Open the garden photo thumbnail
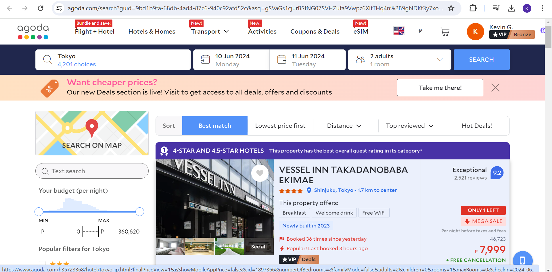Image resolution: width=552 pixels, height=272 pixels. coord(229,247)
